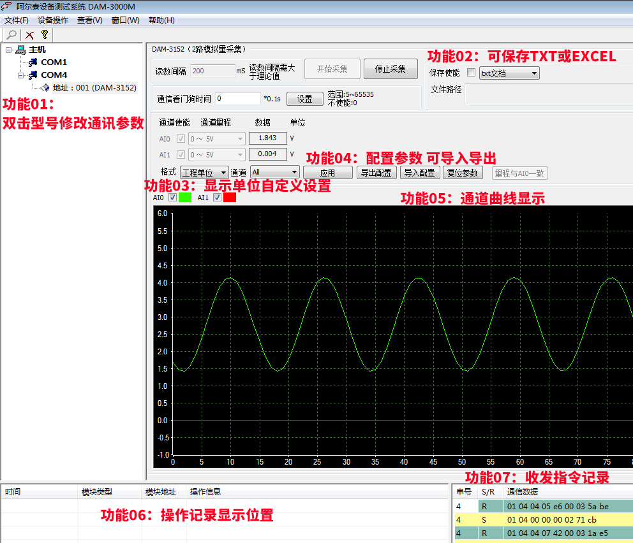Click the COM1 port icon
Screen dimensions: 633x543
click(x=33, y=62)
